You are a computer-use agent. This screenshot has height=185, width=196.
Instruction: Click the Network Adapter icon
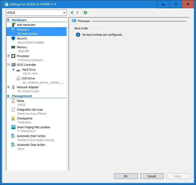click(13, 87)
